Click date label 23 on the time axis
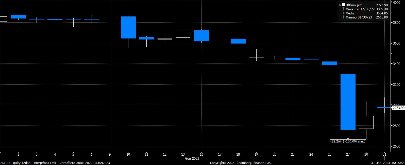The height and width of the screenshot is (165, 405). click(293, 154)
